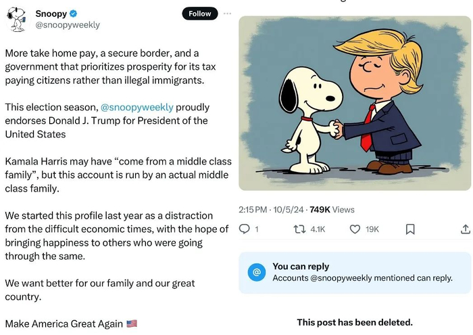This screenshot has height=335, width=473.
Task: Open the reply speech bubble icon
Action: [x=245, y=229]
